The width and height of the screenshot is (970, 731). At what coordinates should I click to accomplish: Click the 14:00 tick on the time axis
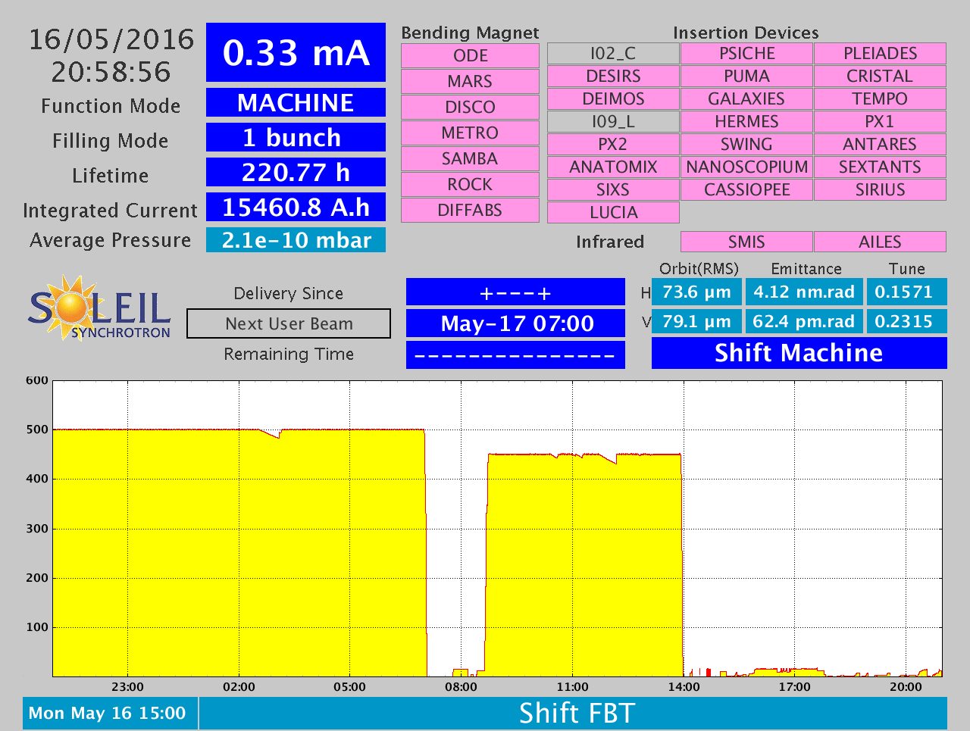[x=684, y=687]
